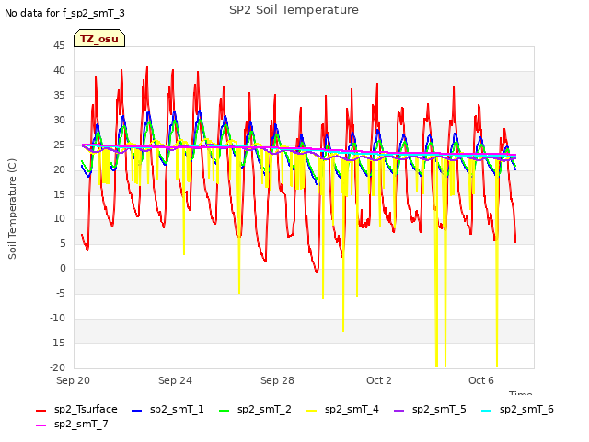This screenshot has width=589, height=442.
Task: Toggle sp2_smT_2 legend entry
Action: coord(255,409)
